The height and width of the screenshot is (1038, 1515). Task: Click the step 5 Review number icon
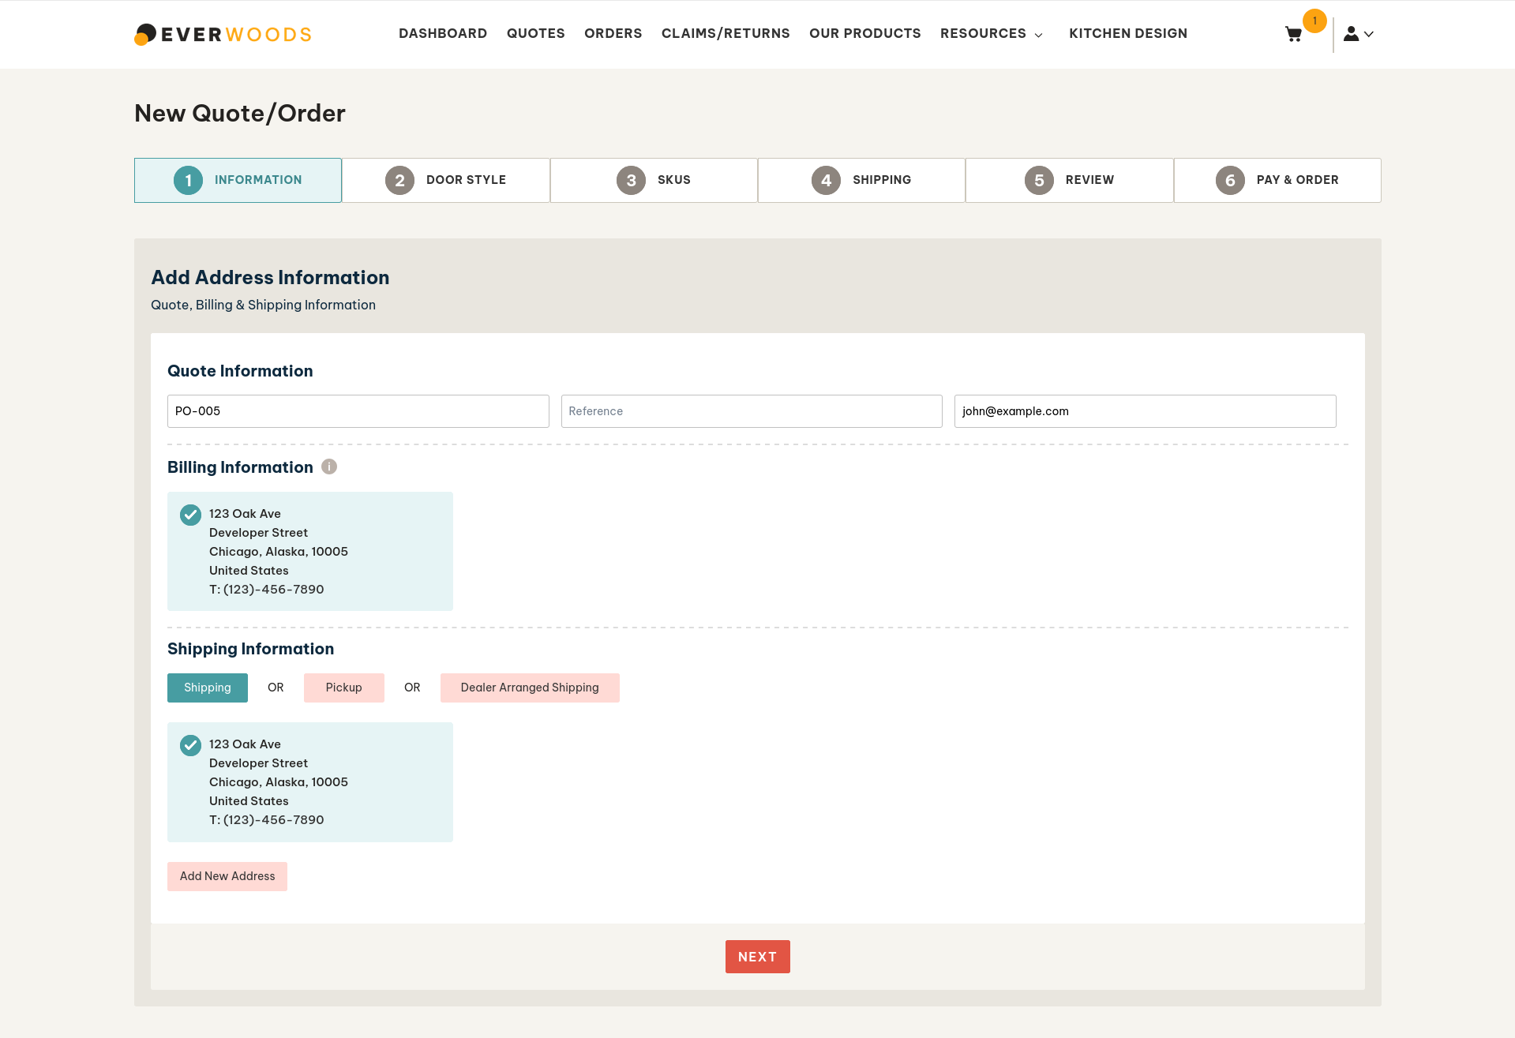coord(1039,180)
